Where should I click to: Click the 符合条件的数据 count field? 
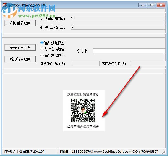pyautogui.click(x=85, y=63)
